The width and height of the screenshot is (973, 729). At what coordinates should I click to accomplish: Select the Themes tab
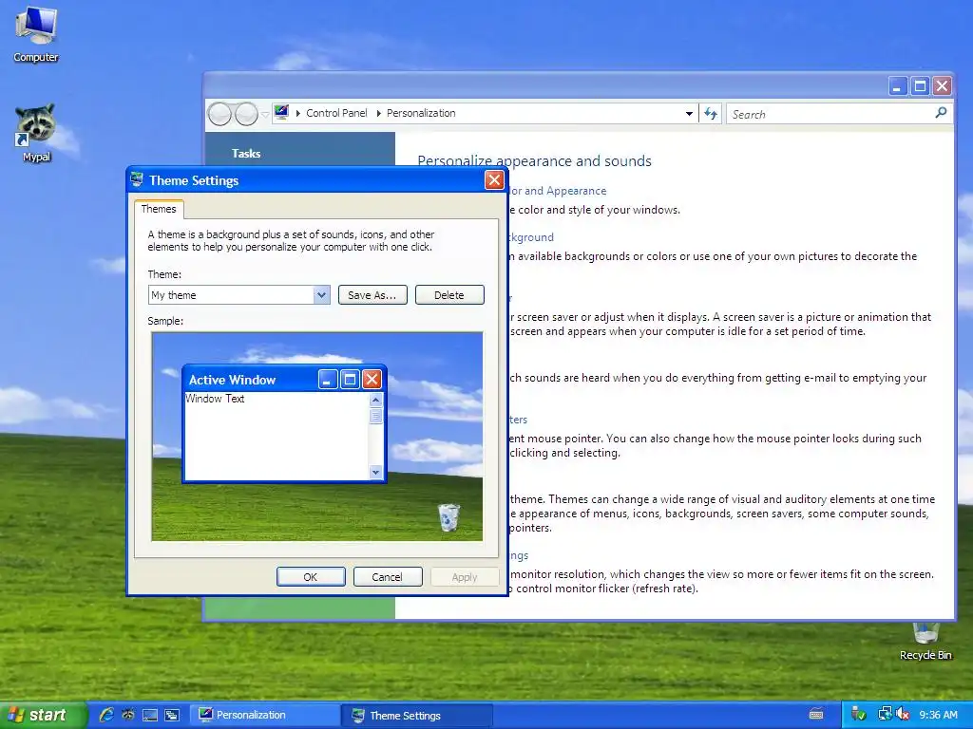click(x=159, y=209)
